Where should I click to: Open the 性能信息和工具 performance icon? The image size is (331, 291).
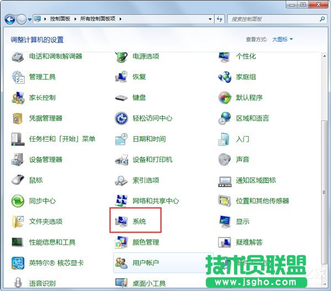(17, 242)
